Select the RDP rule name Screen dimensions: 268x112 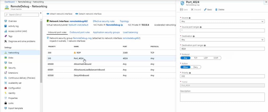pyautogui.click(x=79, y=53)
